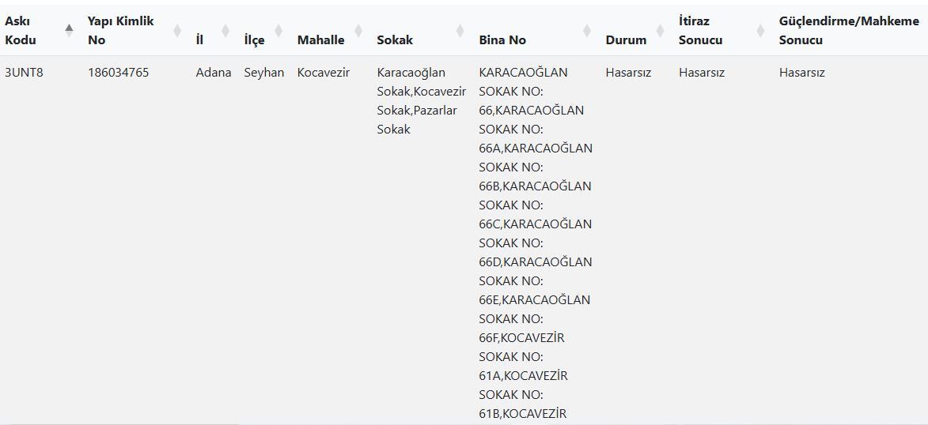This screenshot has height=425, width=928.
Task: Select Hasarsız value under Durum column
Action: pos(628,73)
